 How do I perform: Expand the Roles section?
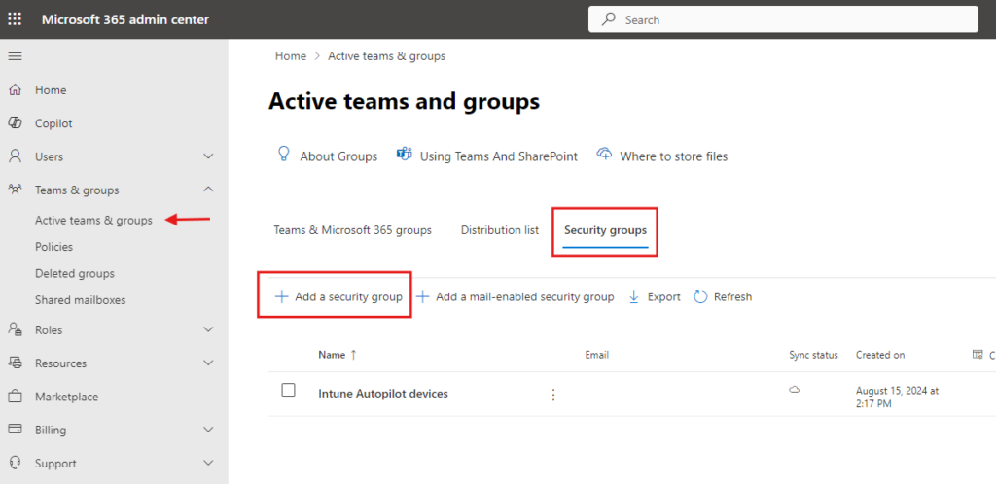[x=208, y=329]
